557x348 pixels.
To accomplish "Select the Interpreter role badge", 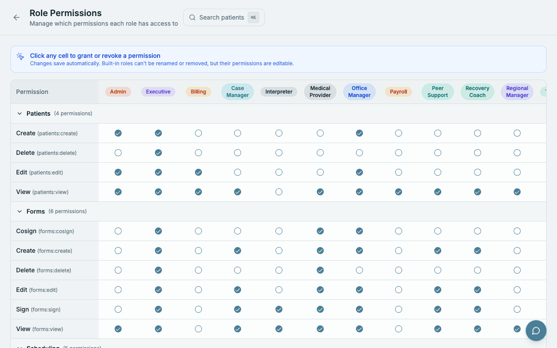I will point(279,92).
